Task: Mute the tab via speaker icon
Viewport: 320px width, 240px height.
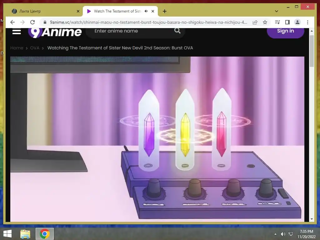Action: (146, 11)
